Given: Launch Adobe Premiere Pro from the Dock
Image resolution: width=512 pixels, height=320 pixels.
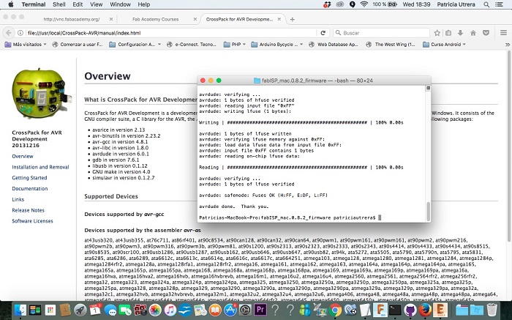Looking at the screenshot, I should [260, 310].
